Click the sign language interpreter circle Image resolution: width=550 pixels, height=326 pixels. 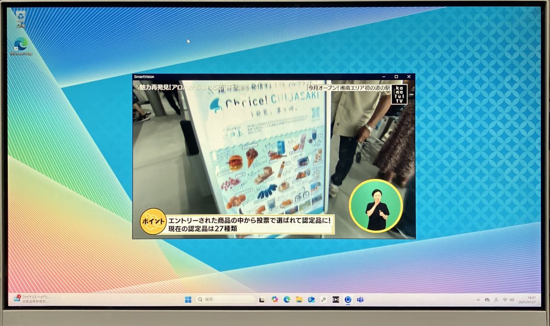(376, 206)
